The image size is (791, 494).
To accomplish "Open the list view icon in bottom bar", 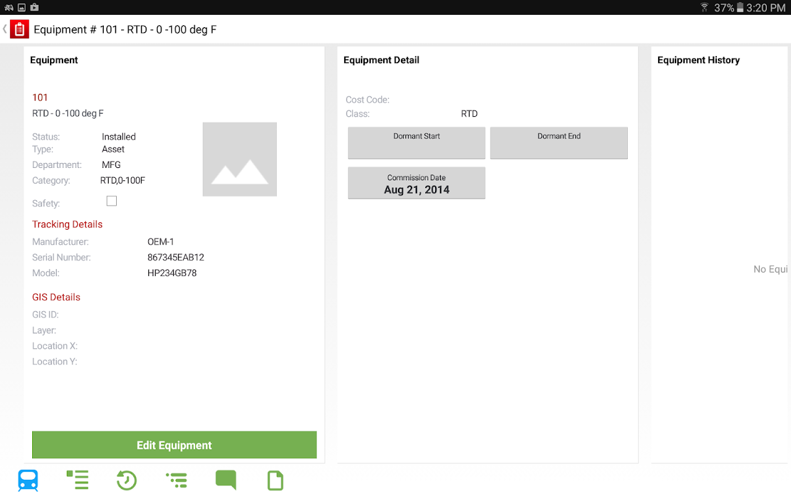I will [77, 480].
